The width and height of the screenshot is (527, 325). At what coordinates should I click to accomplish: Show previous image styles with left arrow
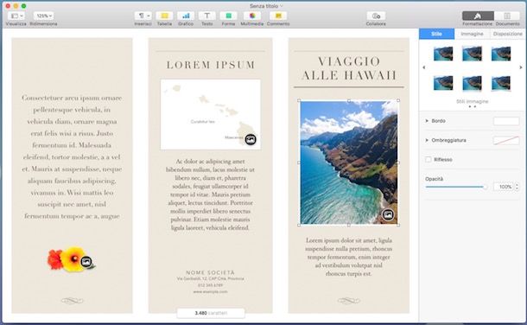point(424,67)
